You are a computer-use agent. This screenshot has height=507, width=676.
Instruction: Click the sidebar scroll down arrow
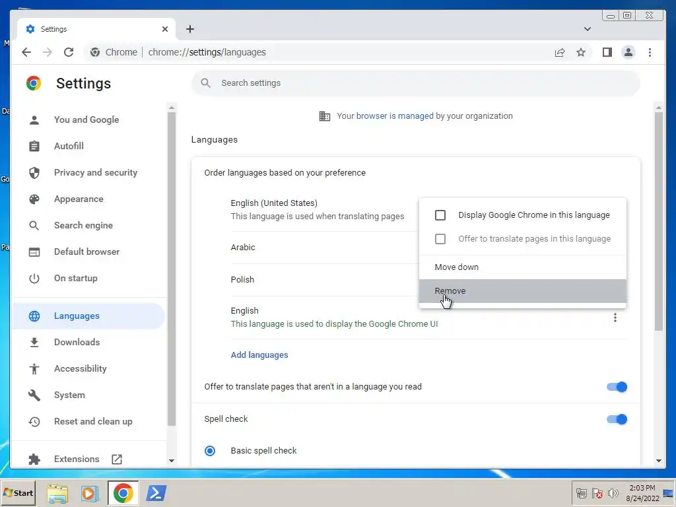pos(172,460)
